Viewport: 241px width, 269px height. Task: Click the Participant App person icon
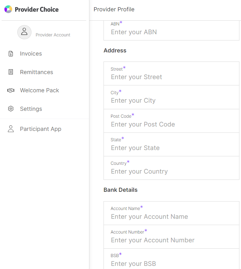(11, 129)
